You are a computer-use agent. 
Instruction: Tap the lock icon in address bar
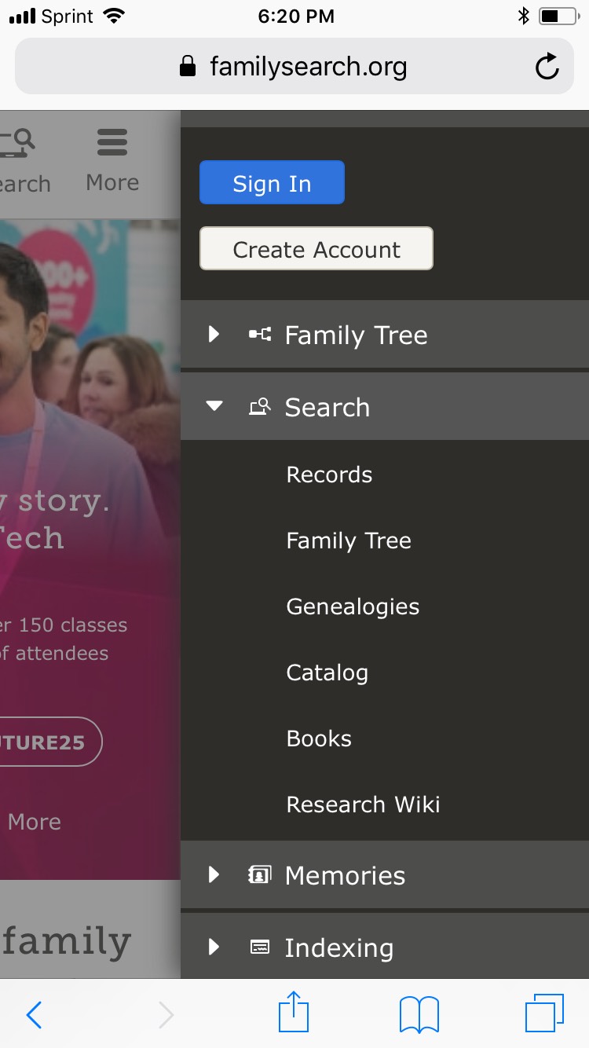(x=187, y=66)
